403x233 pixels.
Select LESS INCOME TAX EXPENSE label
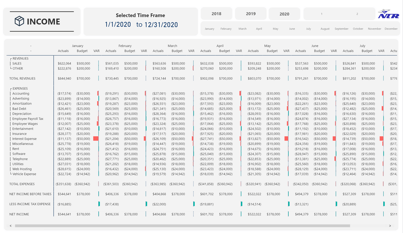(30, 204)
